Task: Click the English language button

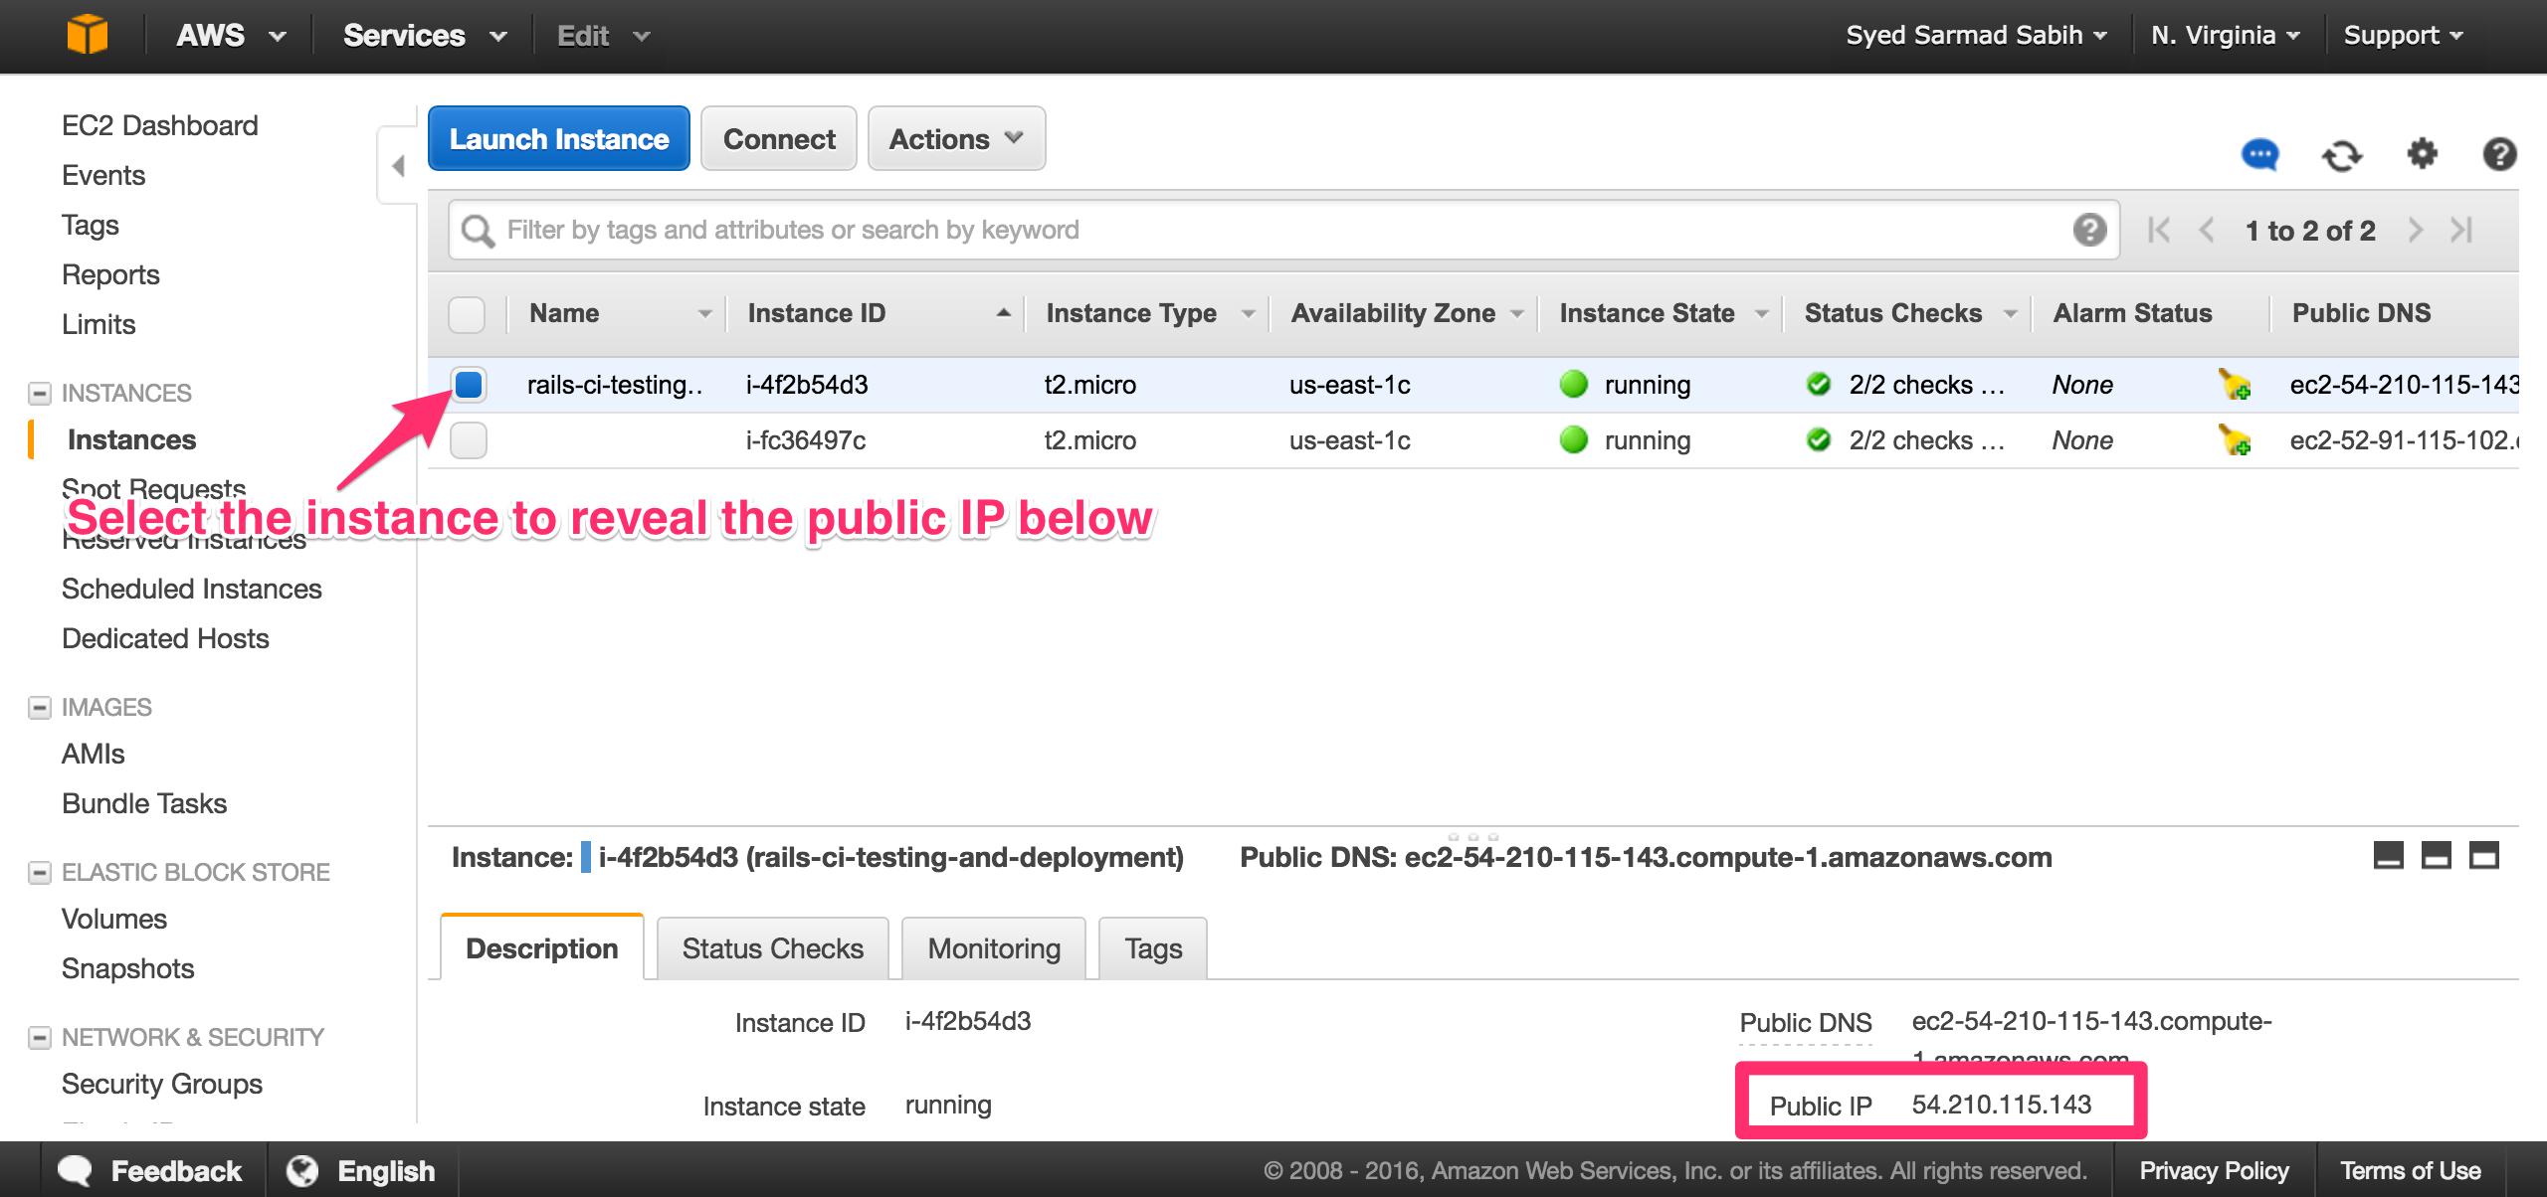Action: point(386,1170)
